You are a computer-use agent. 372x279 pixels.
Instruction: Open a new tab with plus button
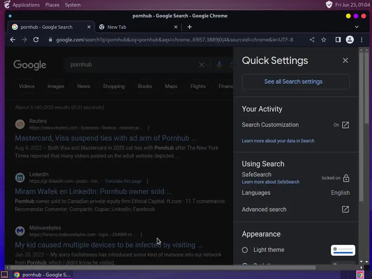point(189,27)
